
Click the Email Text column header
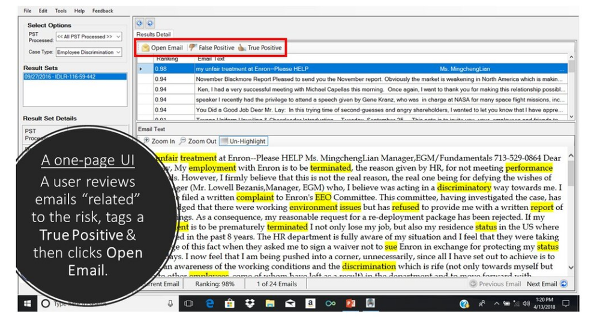[x=211, y=59]
